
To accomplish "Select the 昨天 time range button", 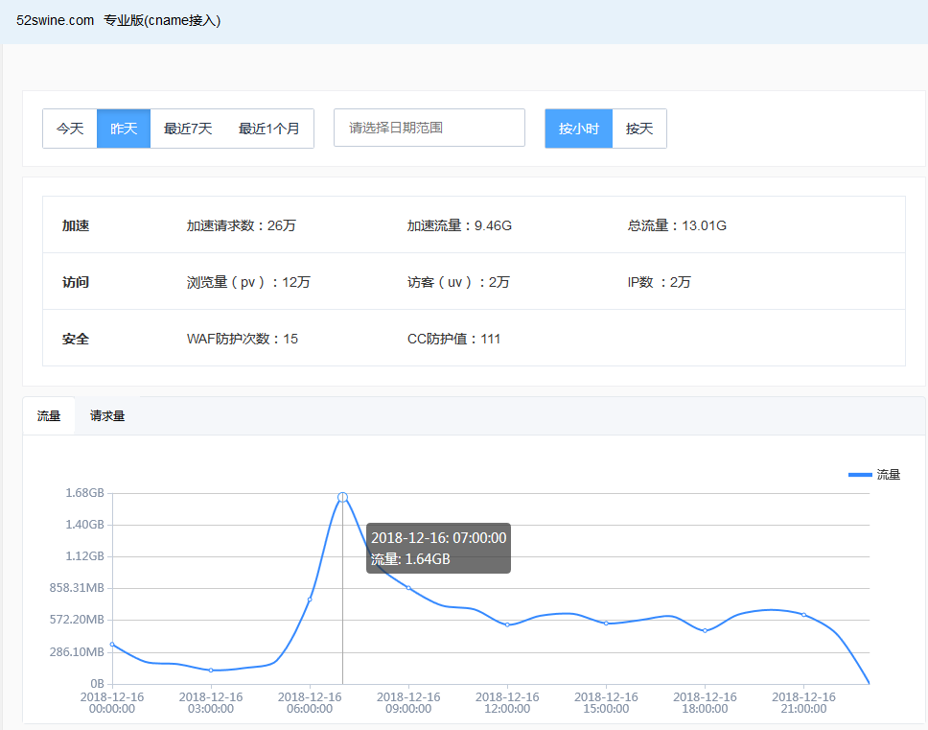I will coord(124,129).
